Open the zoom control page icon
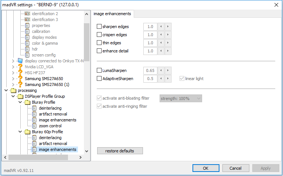Viewport: 283px width, 176px height. click(x=34, y=126)
